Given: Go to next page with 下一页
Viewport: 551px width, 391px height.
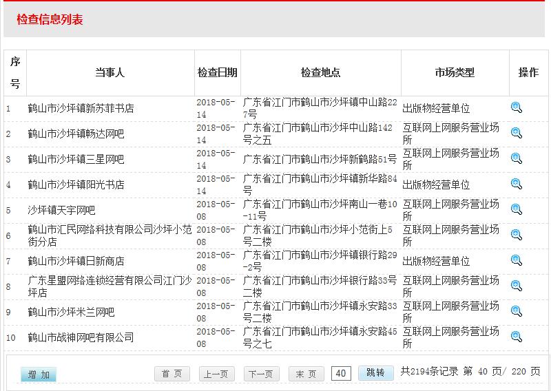Looking at the screenshot, I should (x=261, y=374).
